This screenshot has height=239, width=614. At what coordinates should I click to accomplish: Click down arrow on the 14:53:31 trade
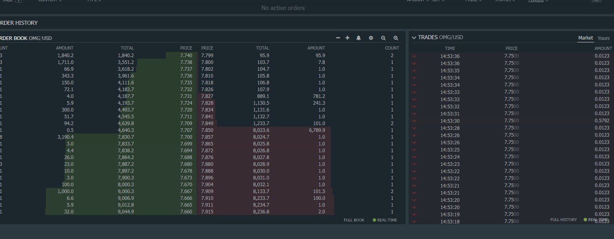(x=414, y=114)
